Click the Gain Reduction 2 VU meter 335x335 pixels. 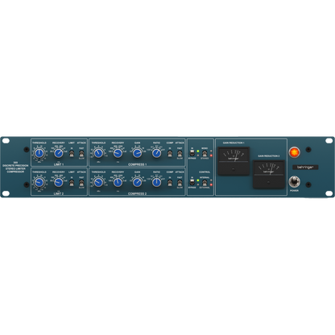click(269, 174)
